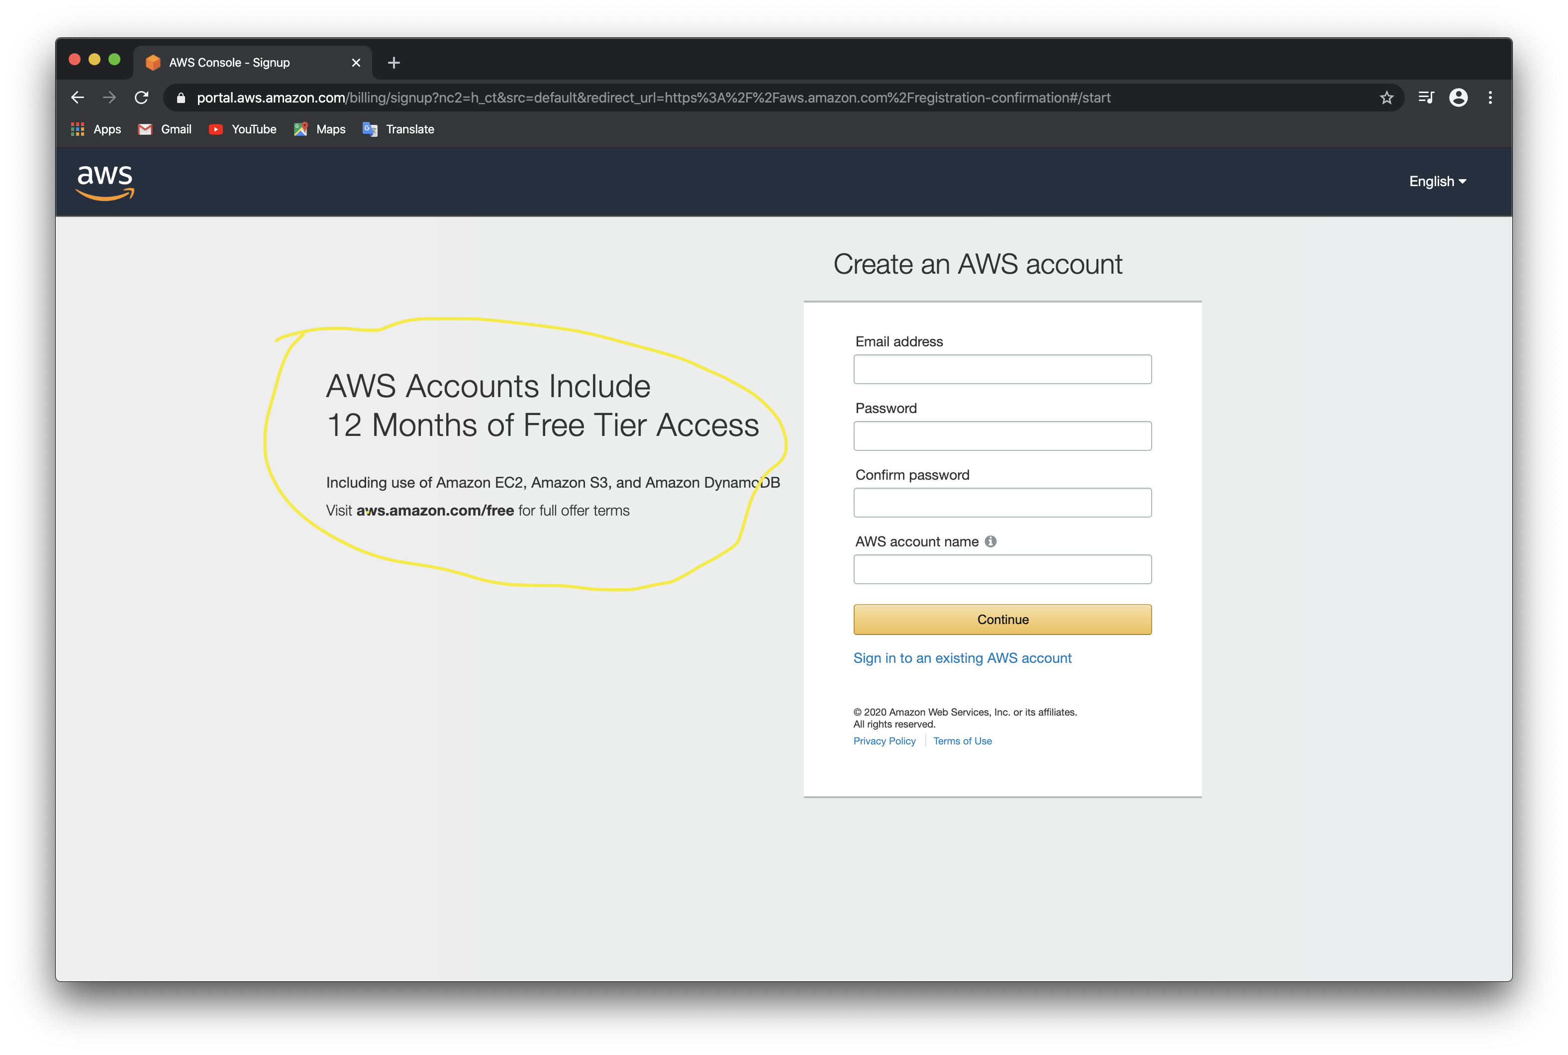
Task: Click the Continue button
Action: tap(1002, 619)
